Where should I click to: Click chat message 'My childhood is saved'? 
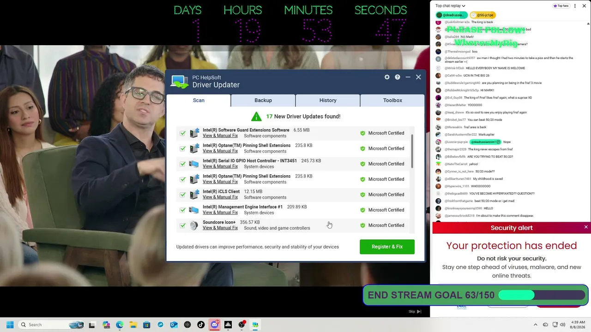[488, 179]
